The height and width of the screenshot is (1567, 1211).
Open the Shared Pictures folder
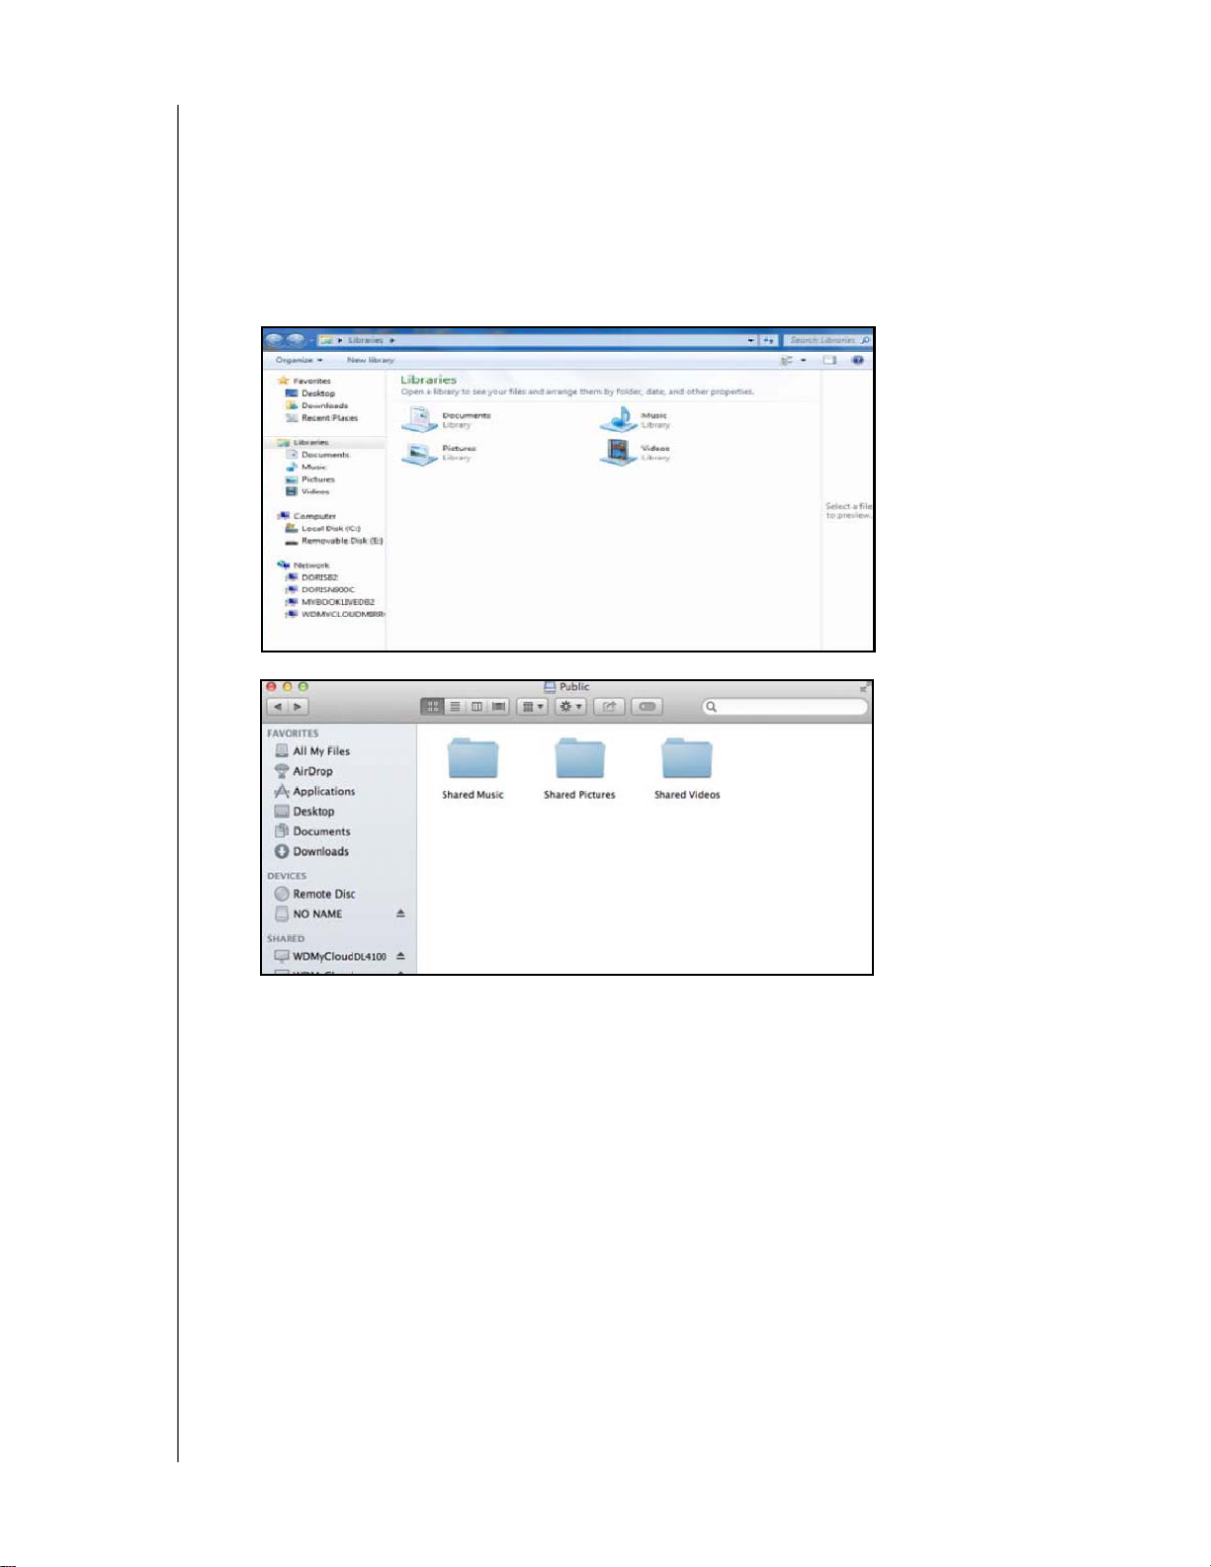[x=579, y=768]
